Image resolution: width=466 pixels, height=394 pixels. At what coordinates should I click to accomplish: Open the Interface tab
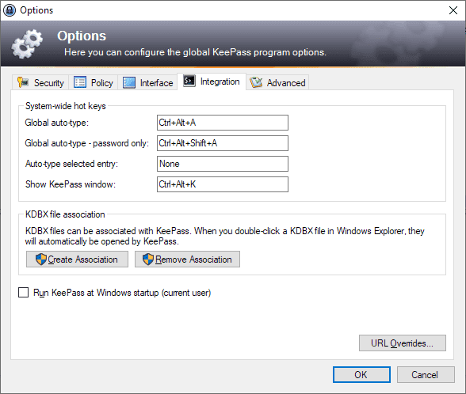pos(147,82)
